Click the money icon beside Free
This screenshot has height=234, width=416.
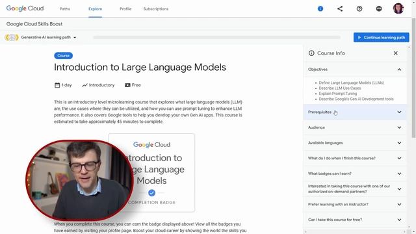pos(127,85)
